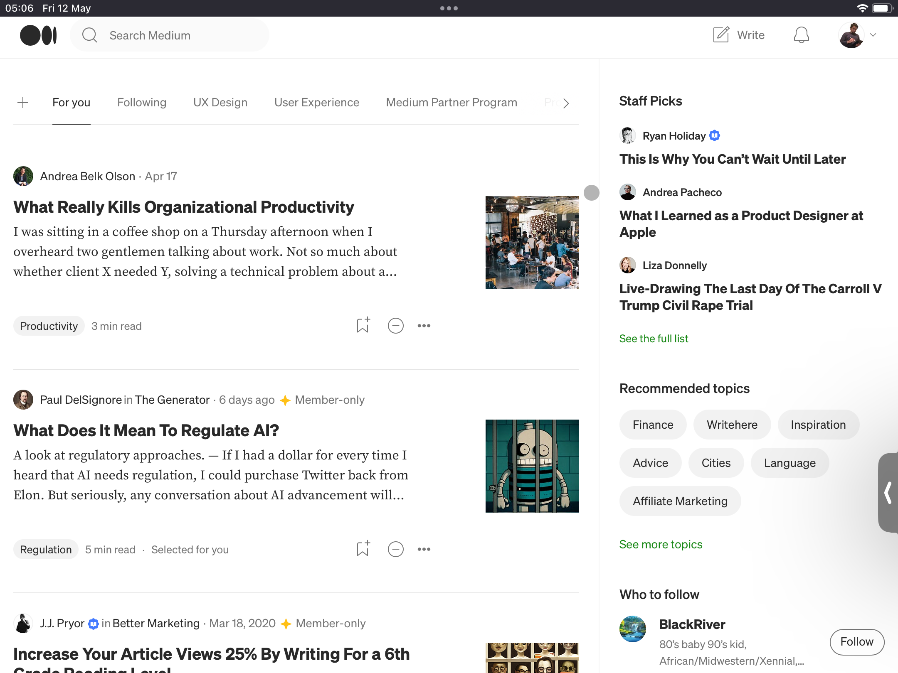Open the Medium logo home link

[x=38, y=35]
